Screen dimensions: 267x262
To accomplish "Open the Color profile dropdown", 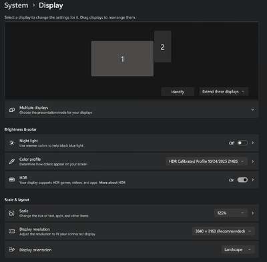I will 207,161.
